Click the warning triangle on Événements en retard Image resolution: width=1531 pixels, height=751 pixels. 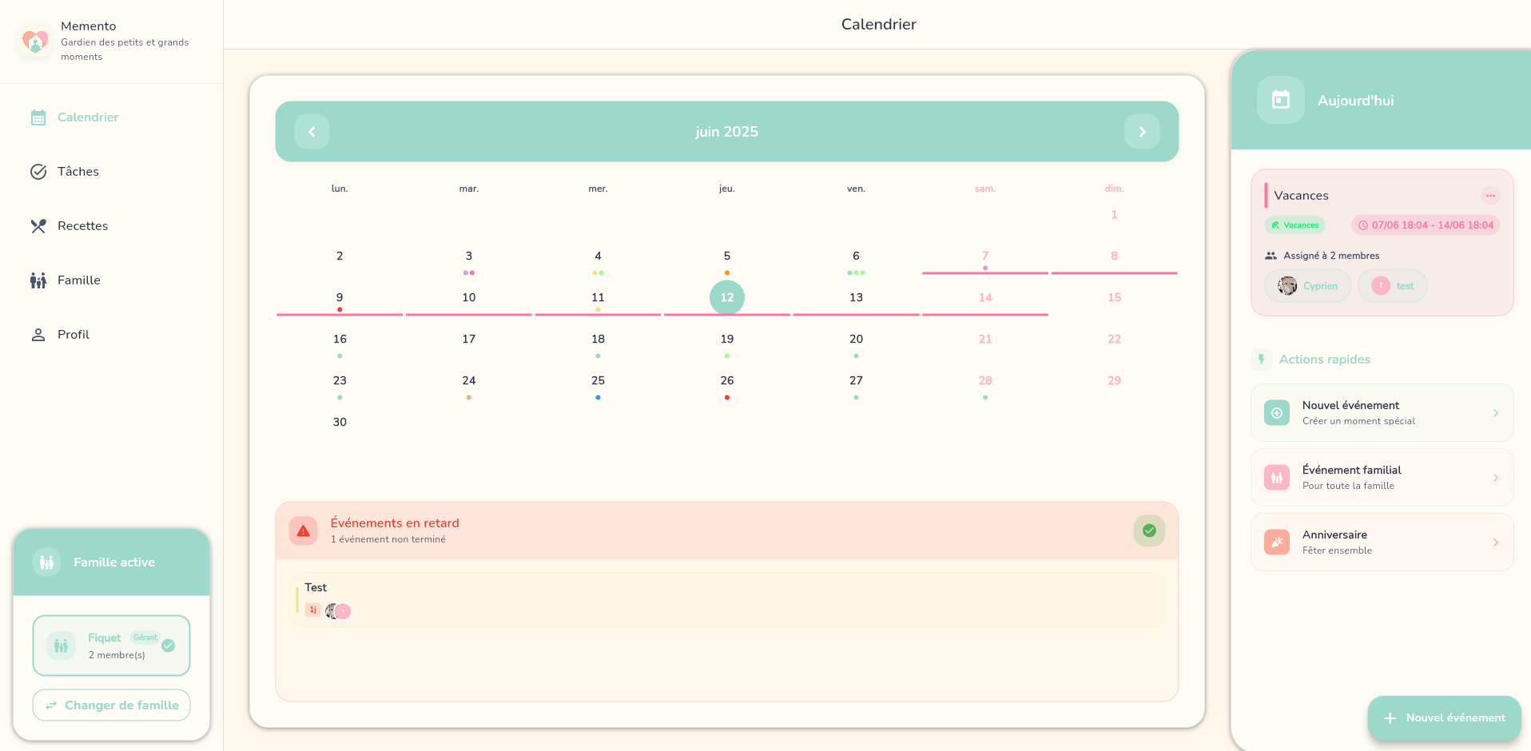click(302, 530)
